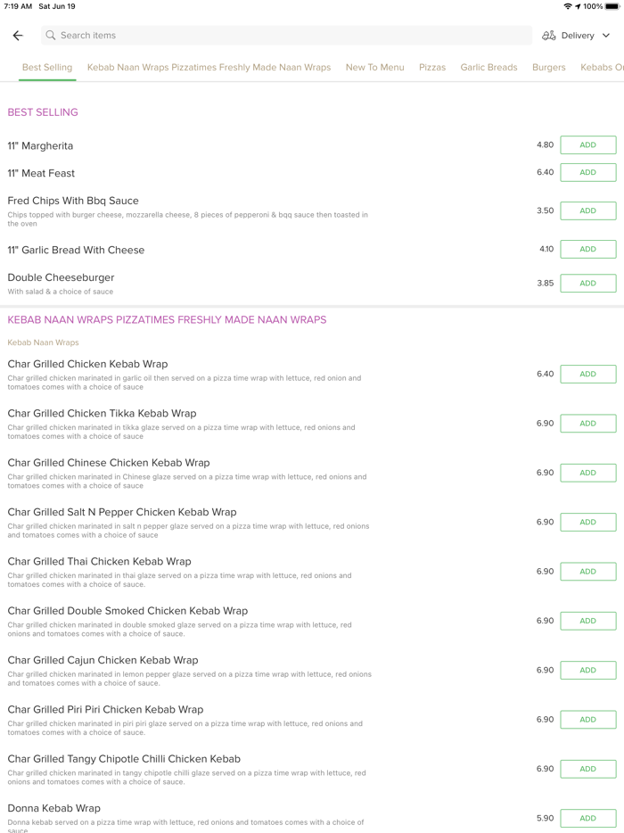Click the search magnifier icon
This screenshot has width=624, height=833.
pos(51,36)
